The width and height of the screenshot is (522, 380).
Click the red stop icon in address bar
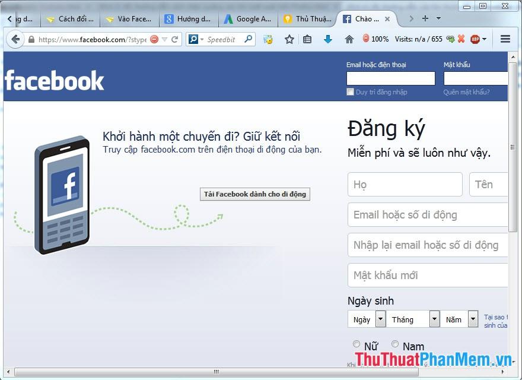pyautogui.click(x=154, y=39)
